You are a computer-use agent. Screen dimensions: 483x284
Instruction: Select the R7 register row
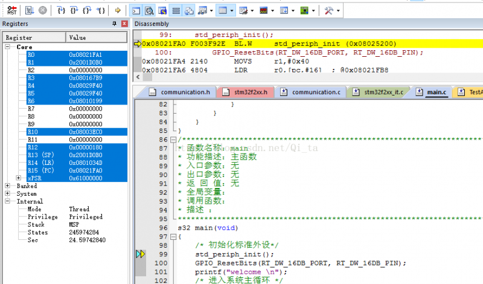pyautogui.click(x=31, y=109)
